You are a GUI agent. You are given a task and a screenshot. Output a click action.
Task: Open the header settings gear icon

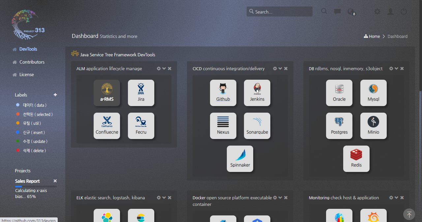[377, 12]
